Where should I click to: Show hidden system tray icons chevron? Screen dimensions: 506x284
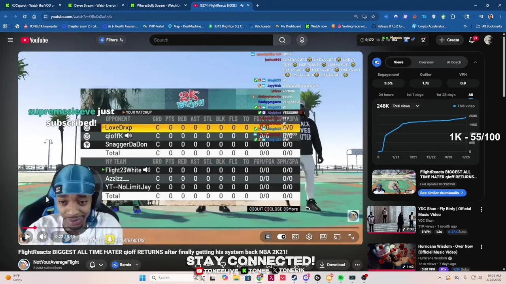coord(440,278)
